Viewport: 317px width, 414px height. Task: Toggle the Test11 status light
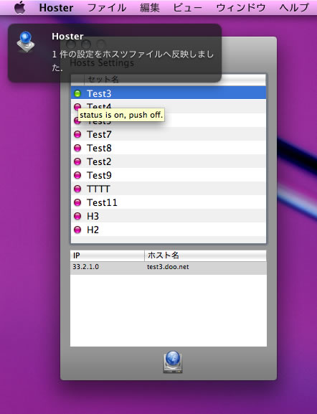[x=77, y=202]
